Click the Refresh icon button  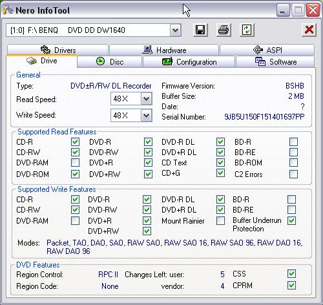click(247, 30)
